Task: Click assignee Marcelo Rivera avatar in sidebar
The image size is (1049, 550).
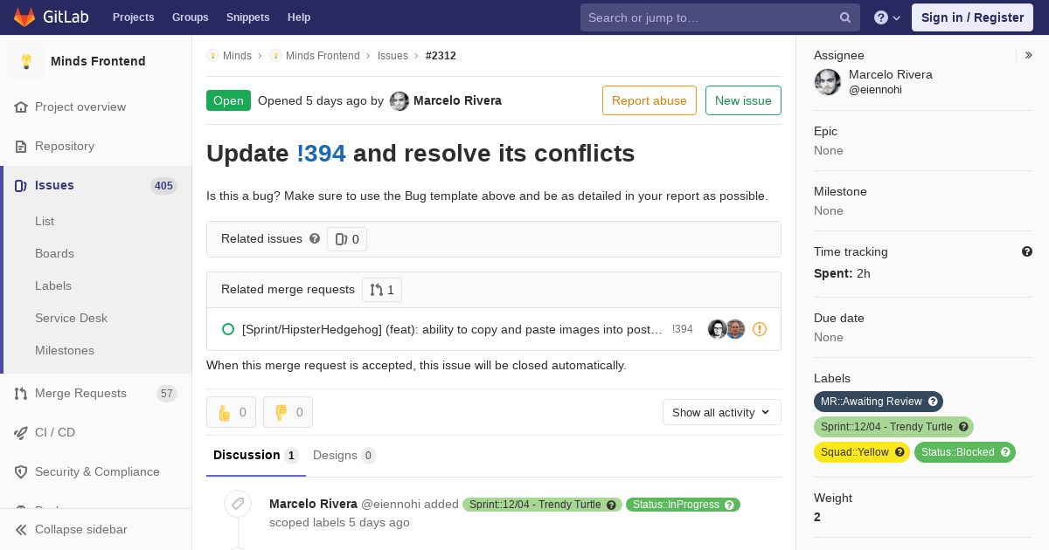Action: [828, 82]
